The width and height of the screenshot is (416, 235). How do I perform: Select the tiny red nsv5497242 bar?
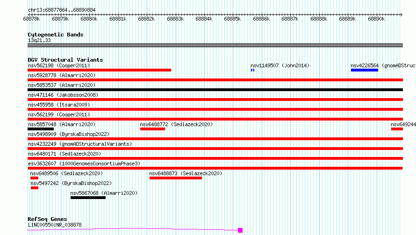pyautogui.click(x=35, y=188)
